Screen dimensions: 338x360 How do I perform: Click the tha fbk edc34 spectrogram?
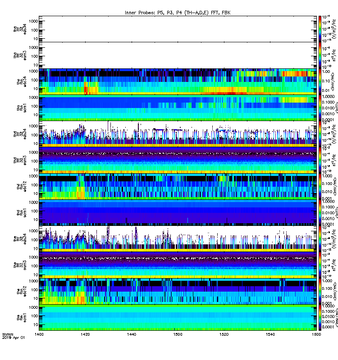178,82
